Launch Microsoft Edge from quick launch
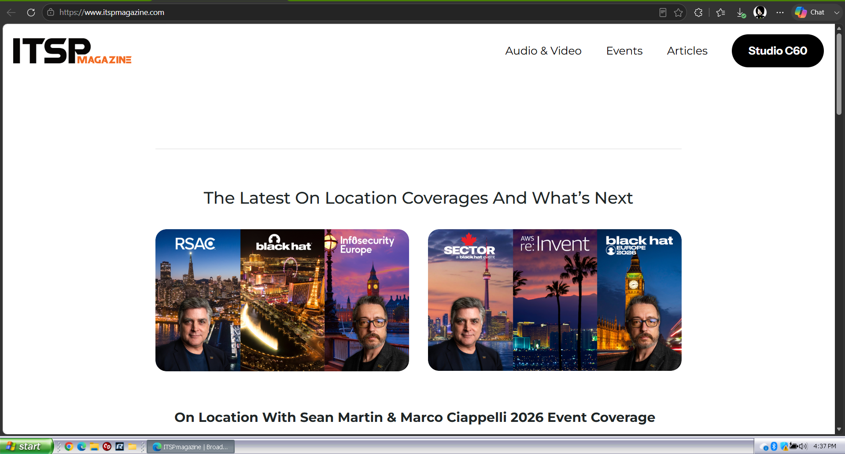Image resolution: width=845 pixels, height=454 pixels. [81, 447]
